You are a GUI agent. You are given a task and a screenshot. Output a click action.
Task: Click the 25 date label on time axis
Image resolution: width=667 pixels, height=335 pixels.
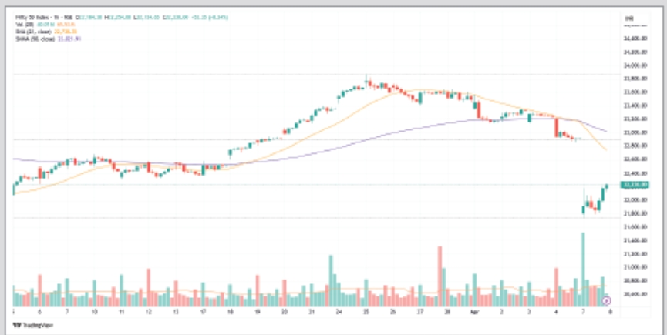(366, 312)
